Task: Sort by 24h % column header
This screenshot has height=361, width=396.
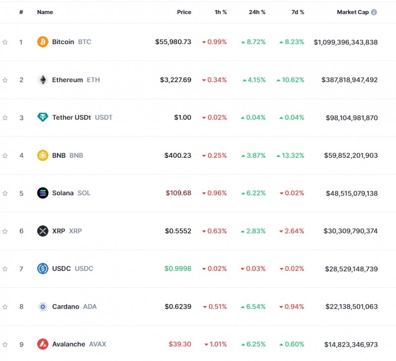Action: 257,12
